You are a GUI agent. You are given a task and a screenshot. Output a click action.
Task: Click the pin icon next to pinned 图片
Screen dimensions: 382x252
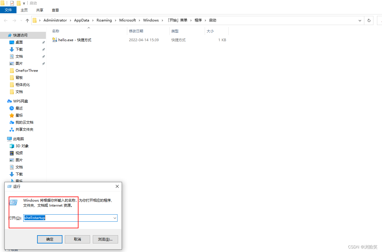click(x=43, y=64)
